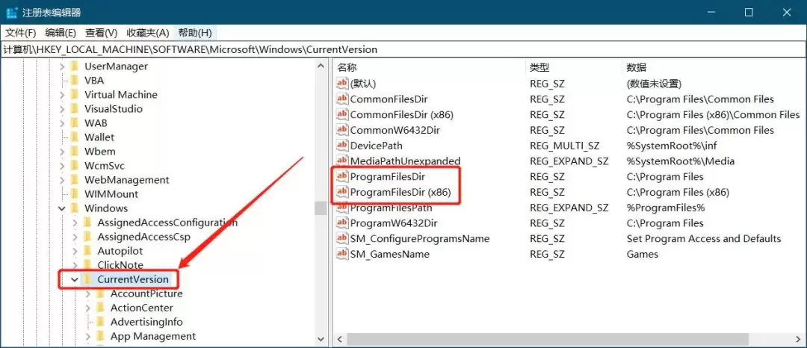Select the WIMMount folder icon

click(75, 194)
